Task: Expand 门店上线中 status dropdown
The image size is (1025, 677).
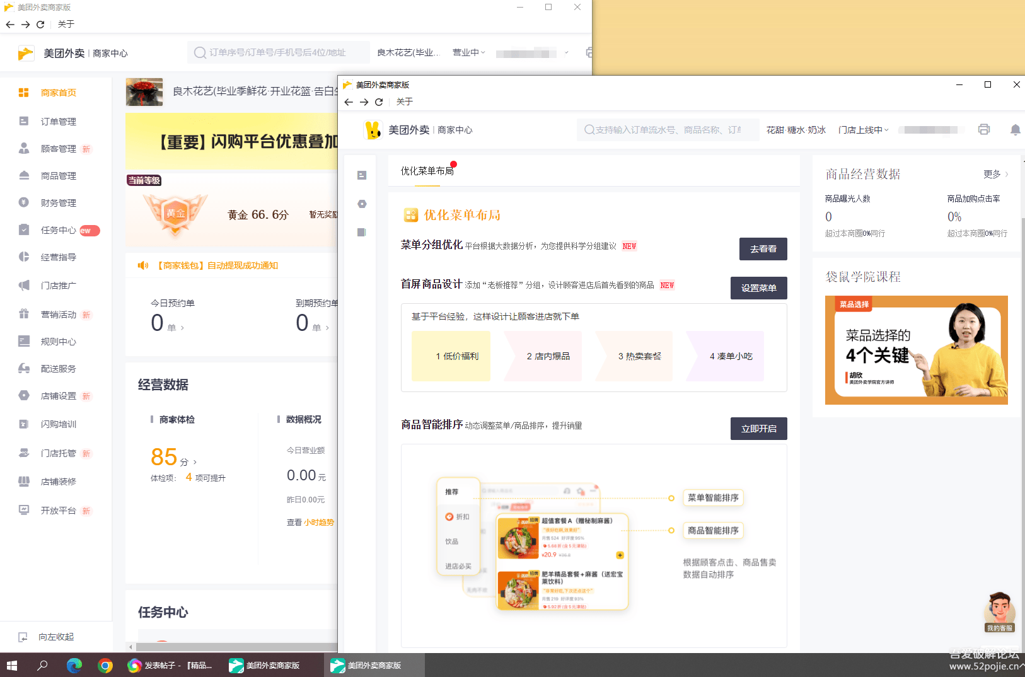Action: (863, 130)
